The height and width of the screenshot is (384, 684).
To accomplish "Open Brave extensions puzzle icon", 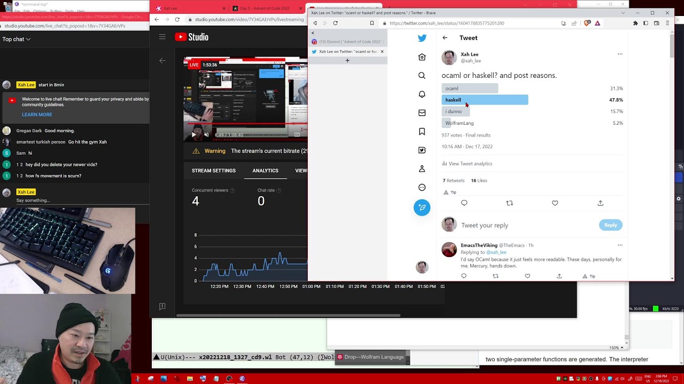I will [635, 23].
